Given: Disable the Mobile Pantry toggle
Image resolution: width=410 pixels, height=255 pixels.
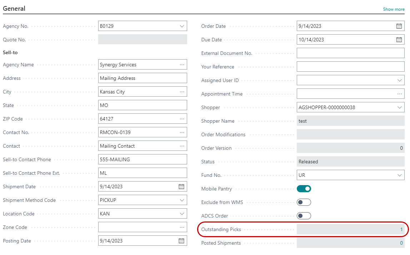Looking at the screenshot, I should pyautogui.click(x=304, y=189).
